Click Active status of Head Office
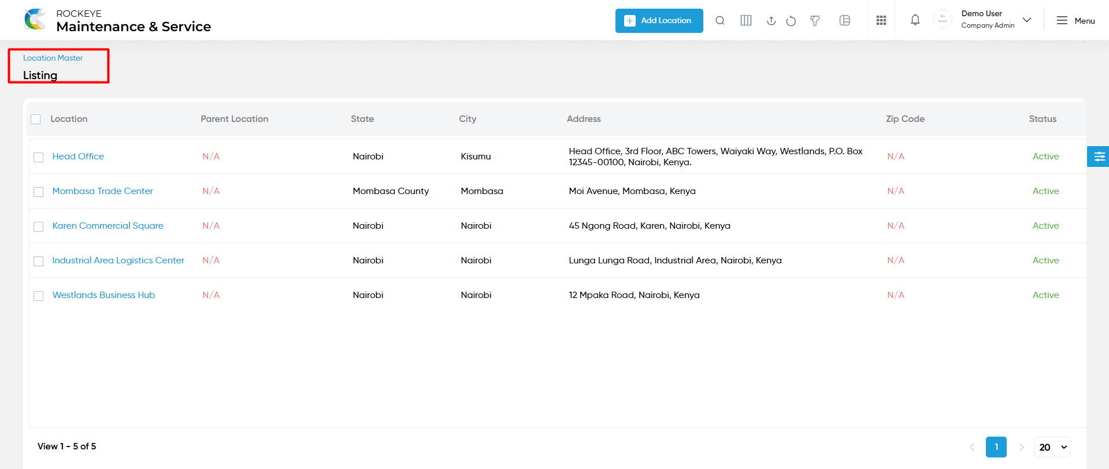Screen dimensions: 1109x469 pos(1045,157)
